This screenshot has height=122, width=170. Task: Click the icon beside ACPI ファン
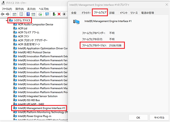click(15, 36)
